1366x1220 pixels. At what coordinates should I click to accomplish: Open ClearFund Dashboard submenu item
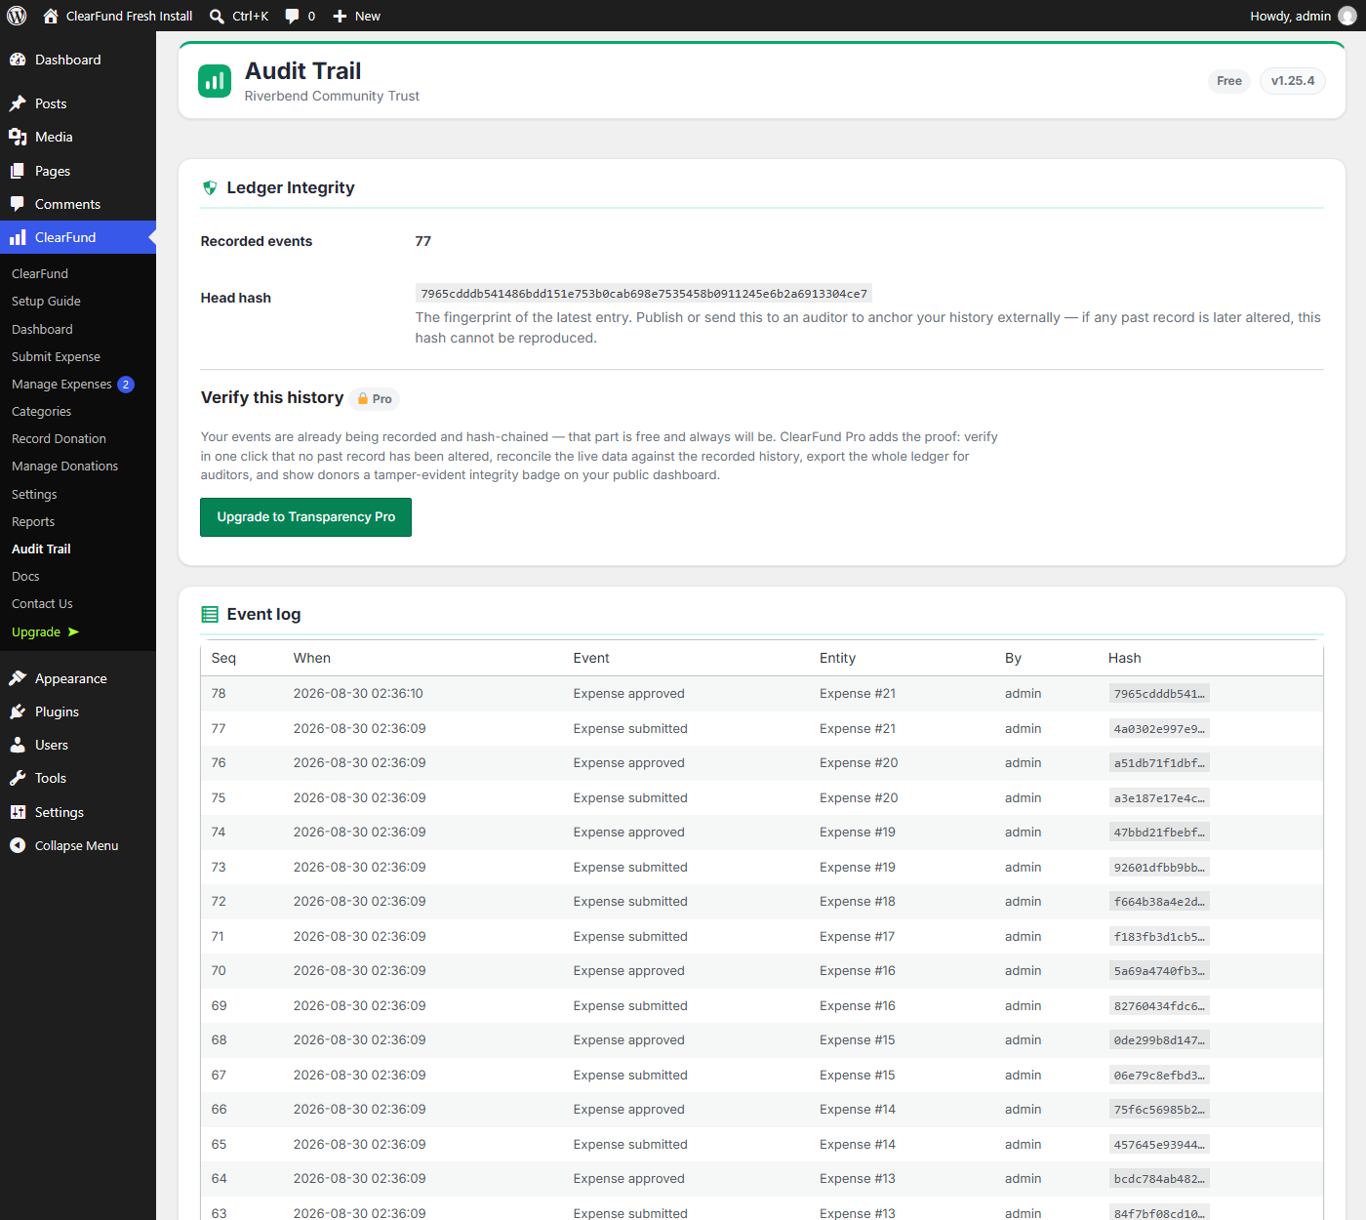click(x=42, y=329)
